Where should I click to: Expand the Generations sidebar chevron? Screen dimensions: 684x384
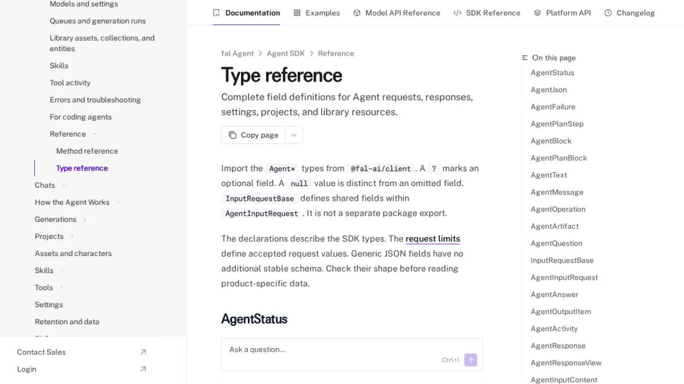[85, 219]
